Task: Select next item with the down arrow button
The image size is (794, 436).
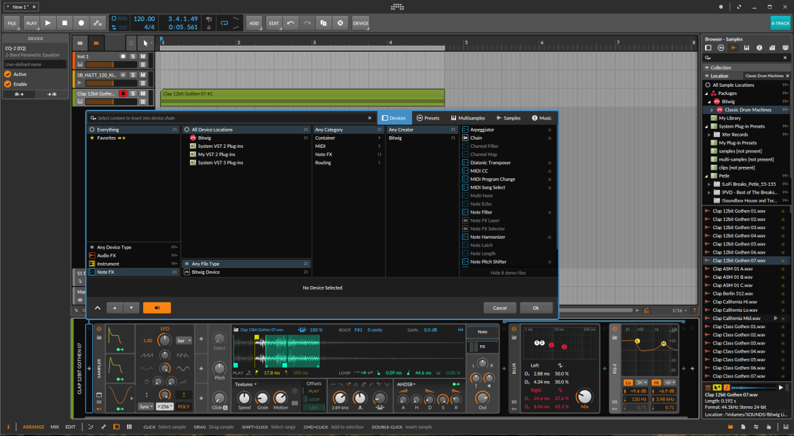Action: (x=131, y=308)
